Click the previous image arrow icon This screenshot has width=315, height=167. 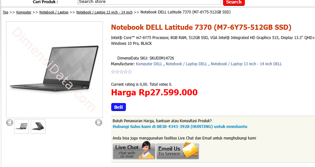coord(10,122)
